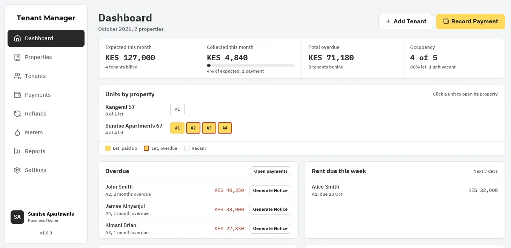Click the SA avatar badge
511x248 pixels.
[x=17, y=217]
